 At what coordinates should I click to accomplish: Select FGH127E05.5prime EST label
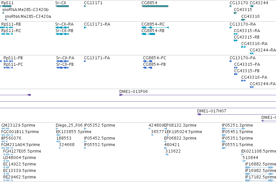(22, 151)
